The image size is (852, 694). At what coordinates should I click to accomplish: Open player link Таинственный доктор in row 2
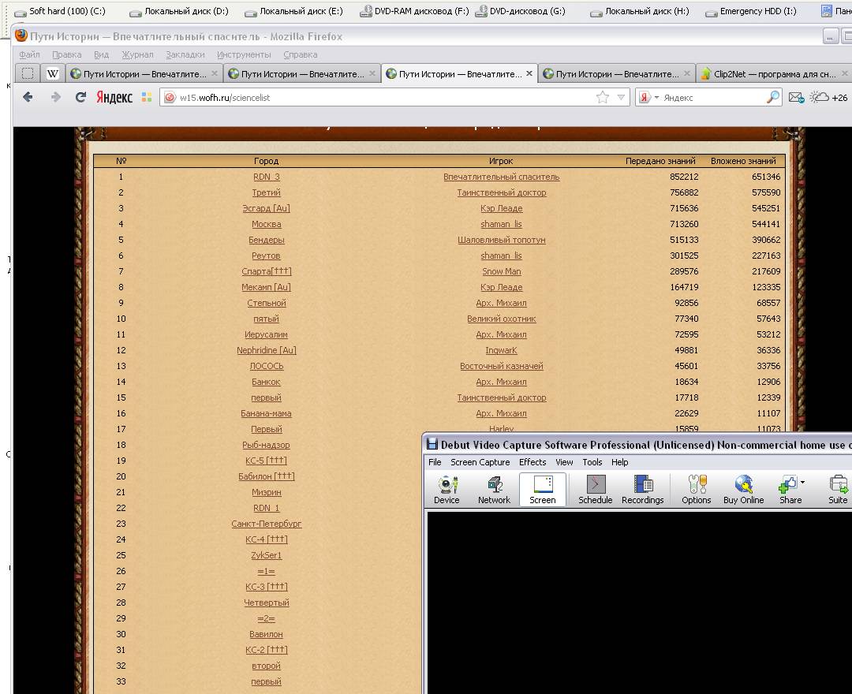pos(501,192)
